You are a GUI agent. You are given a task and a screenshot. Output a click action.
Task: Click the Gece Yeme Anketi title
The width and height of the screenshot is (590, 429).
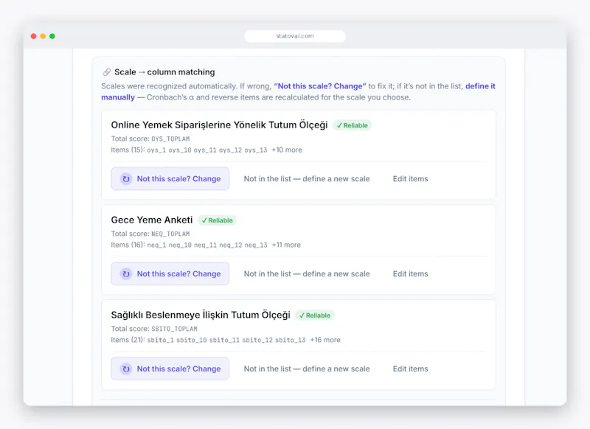152,220
